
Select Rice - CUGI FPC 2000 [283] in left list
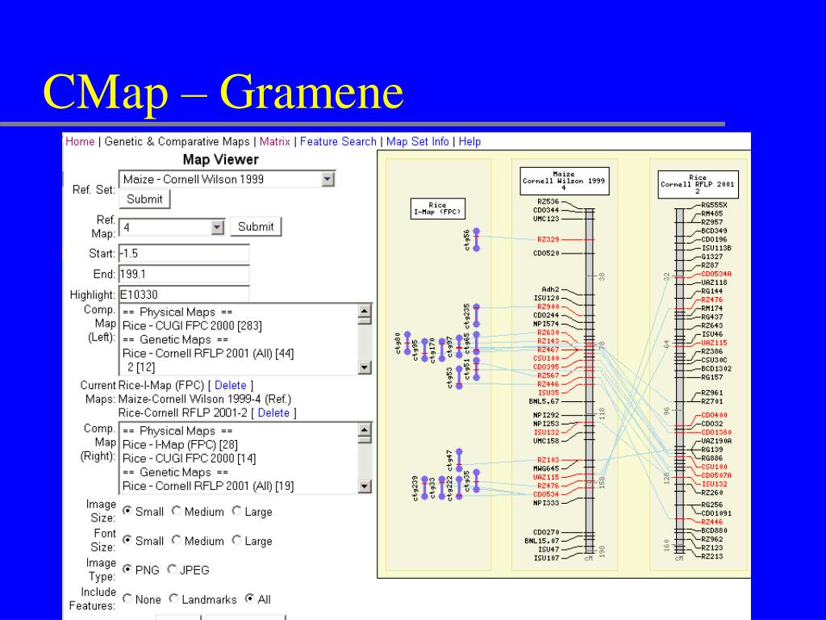pyautogui.click(x=192, y=326)
